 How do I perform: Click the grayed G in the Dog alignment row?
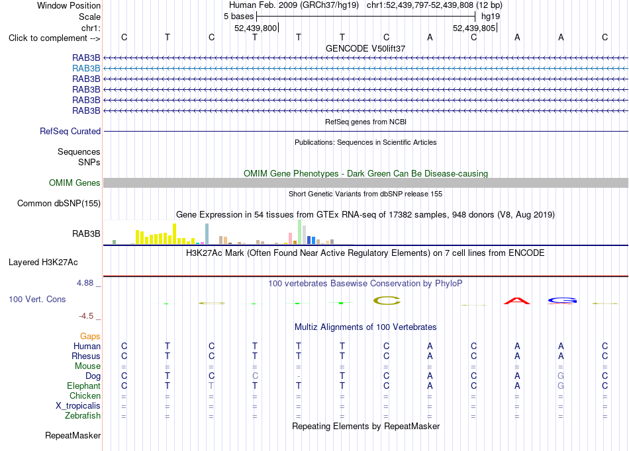point(561,376)
